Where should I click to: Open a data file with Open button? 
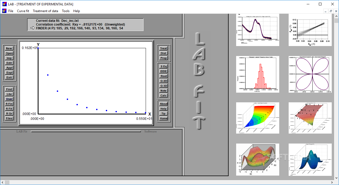pos(9,53)
